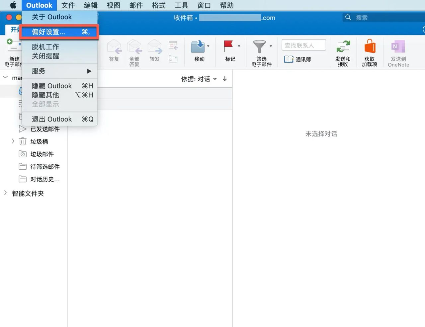The image size is (425, 327).
Task: Quit with 退出 Outlook menu item
Action: pyautogui.click(x=60, y=119)
